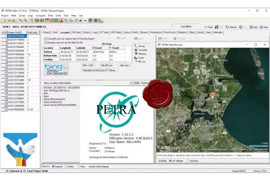Click the L-shaped chart icon ending the toolbar

pyautogui.click(x=101, y=20)
